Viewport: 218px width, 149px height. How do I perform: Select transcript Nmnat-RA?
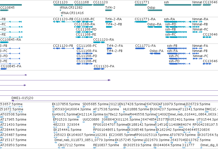tap(200, 19)
